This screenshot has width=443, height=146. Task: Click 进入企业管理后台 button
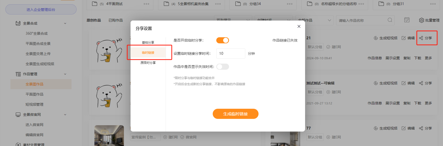click(41, 10)
